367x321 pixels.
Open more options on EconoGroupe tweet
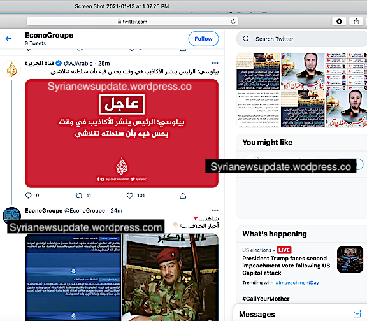coord(215,210)
